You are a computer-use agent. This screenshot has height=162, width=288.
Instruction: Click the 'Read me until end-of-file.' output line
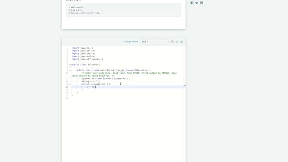pos(85,13)
